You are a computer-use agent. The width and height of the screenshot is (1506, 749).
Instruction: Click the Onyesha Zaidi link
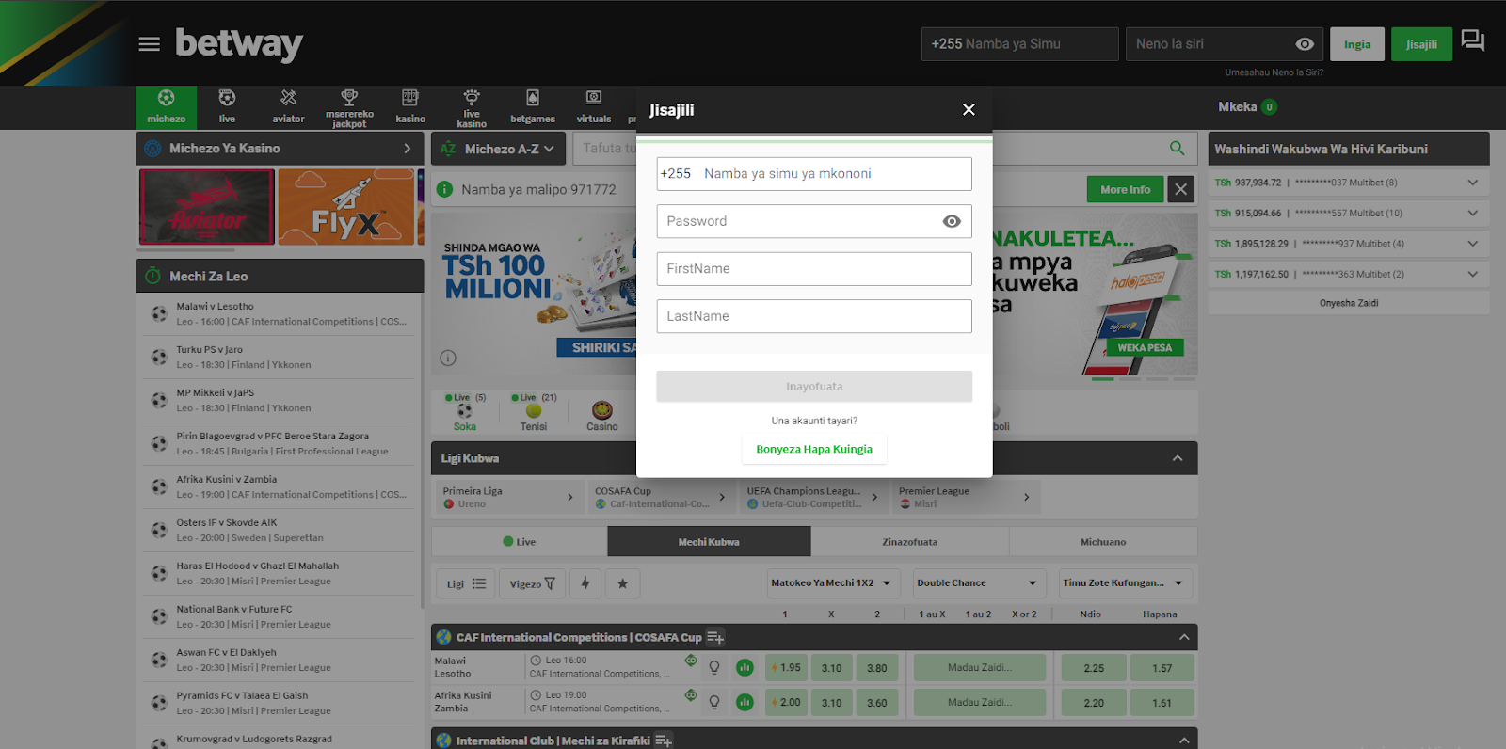[1348, 303]
